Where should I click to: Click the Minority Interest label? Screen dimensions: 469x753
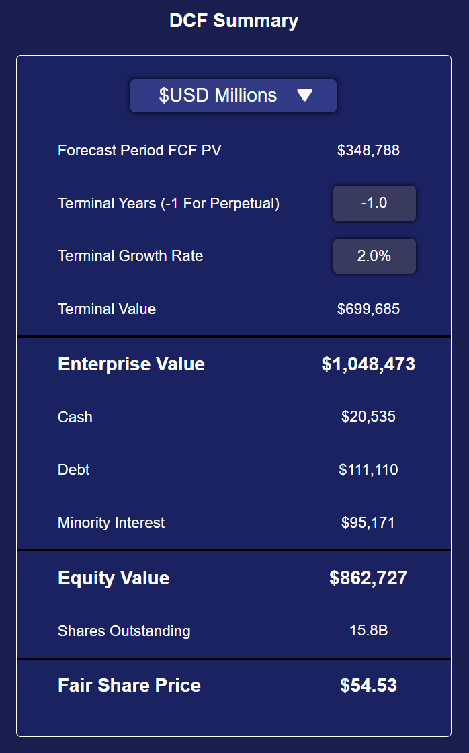(x=111, y=523)
